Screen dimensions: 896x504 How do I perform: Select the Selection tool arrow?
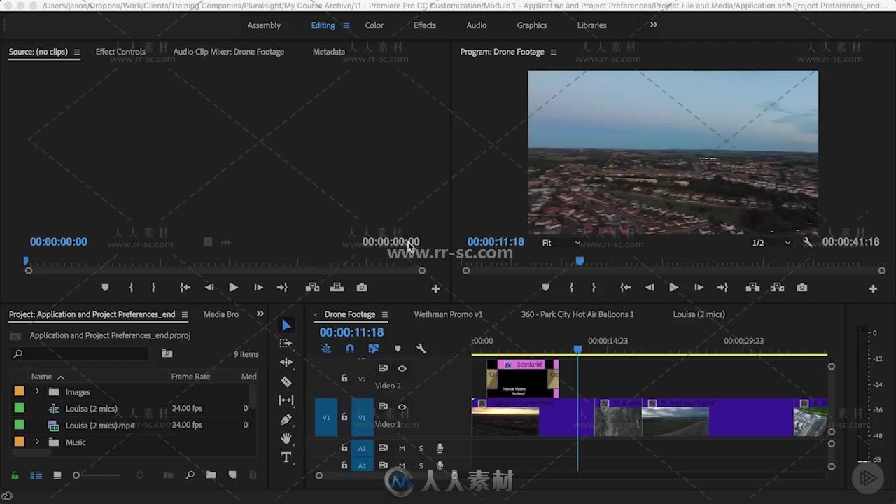pos(286,325)
